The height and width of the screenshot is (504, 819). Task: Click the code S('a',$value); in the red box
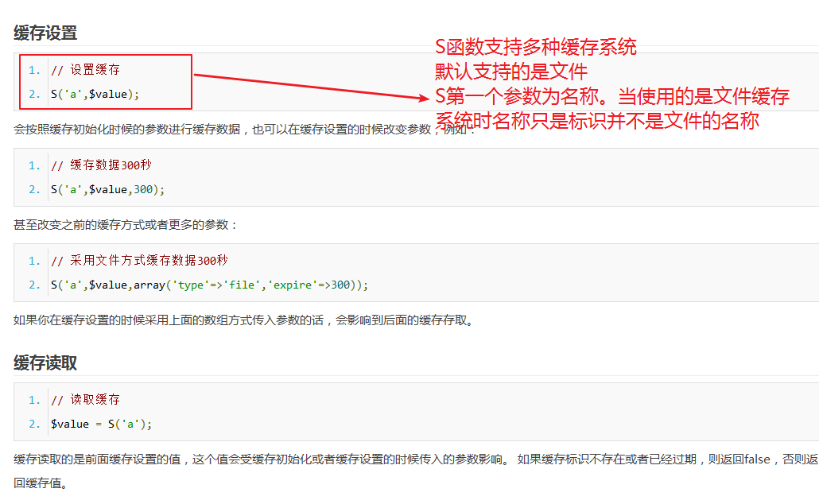tap(95, 94)
